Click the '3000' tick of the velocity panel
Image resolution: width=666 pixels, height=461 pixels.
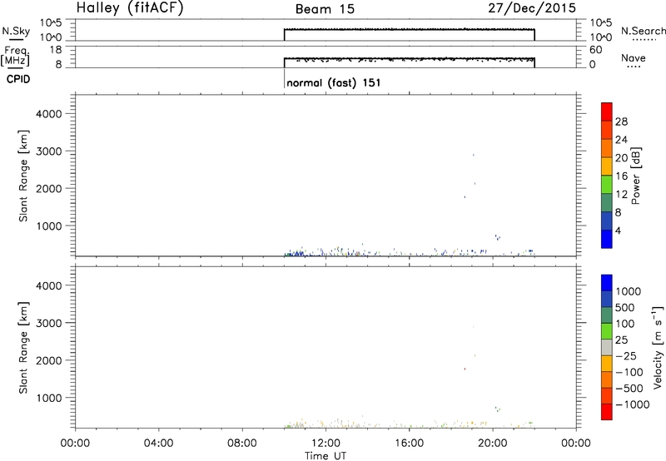click(x=49, y=323)
